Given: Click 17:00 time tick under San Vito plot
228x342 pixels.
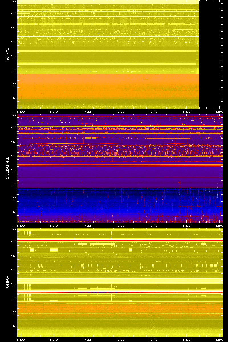Looking at the screenshot, I should 21,111.
